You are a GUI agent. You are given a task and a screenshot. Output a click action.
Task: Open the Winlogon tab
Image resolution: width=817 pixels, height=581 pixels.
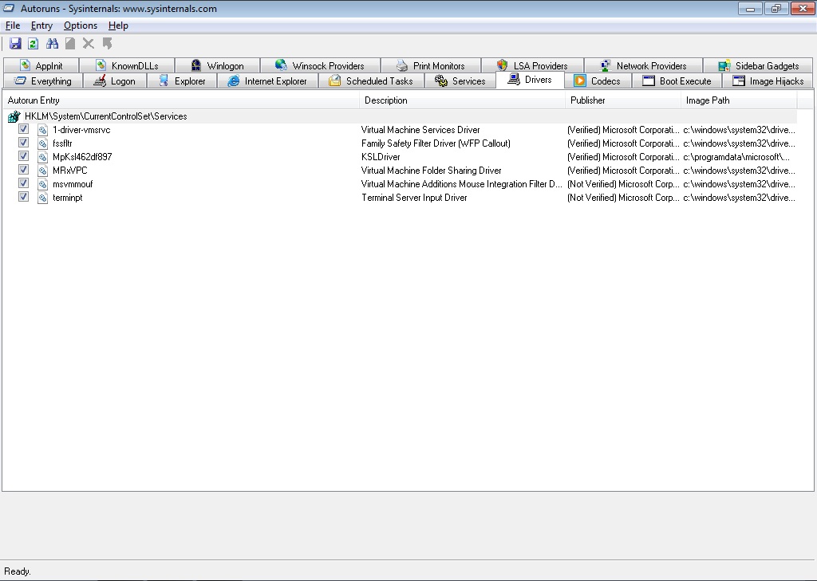click(x=217, y=65)
